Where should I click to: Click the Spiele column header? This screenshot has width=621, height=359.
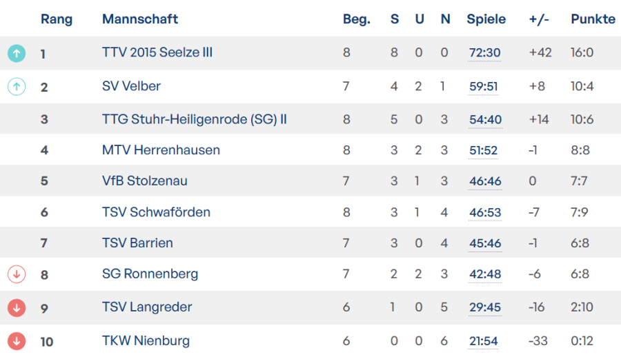[486, 19]
